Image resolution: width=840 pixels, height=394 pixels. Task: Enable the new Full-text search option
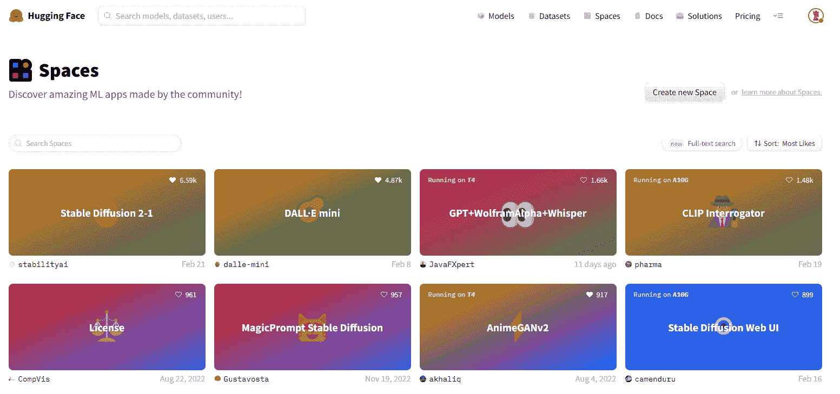(x=702, y=143)
